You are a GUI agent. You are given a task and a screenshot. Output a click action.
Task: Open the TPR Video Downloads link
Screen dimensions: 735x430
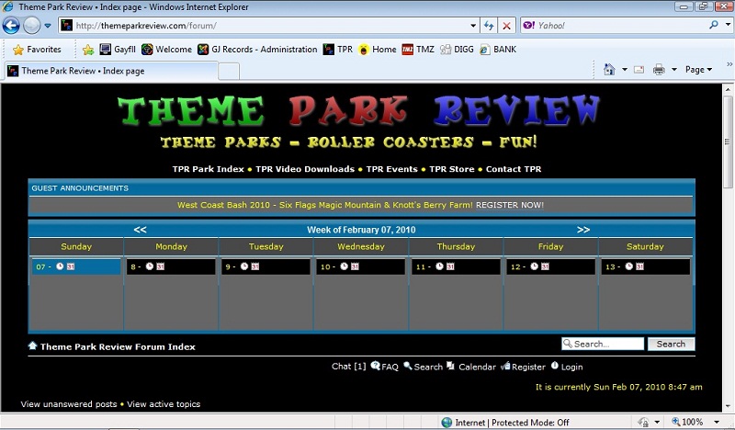pos(305,169)
